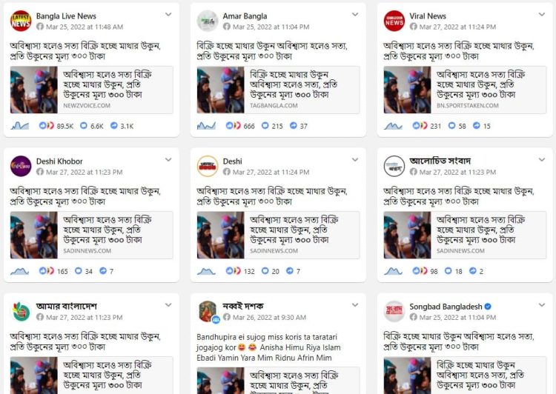The image size is (556, 394).
Task: Click Songbad Bangladesh verified badge
Action: 488,307
